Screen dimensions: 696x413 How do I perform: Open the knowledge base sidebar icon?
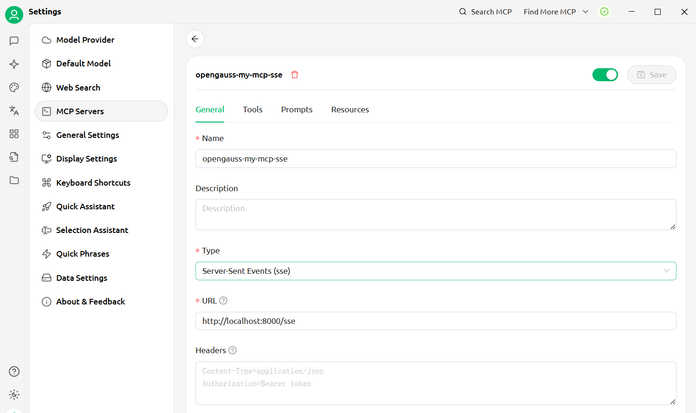tap(14, 157)
